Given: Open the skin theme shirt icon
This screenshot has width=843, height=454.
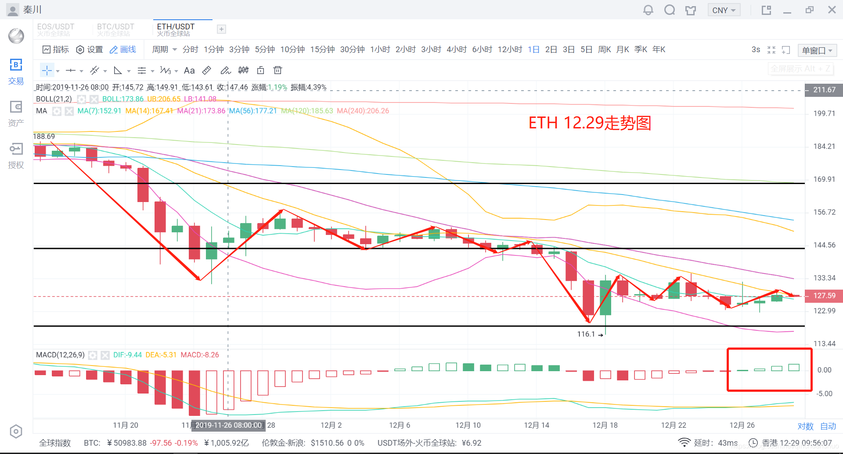Looking at the screenshot, I should coord(691,10).
